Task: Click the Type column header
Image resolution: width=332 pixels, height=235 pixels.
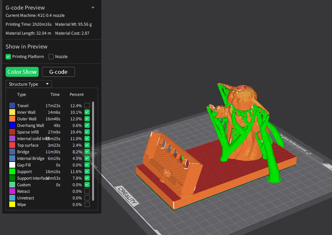Action: (21, 95)
